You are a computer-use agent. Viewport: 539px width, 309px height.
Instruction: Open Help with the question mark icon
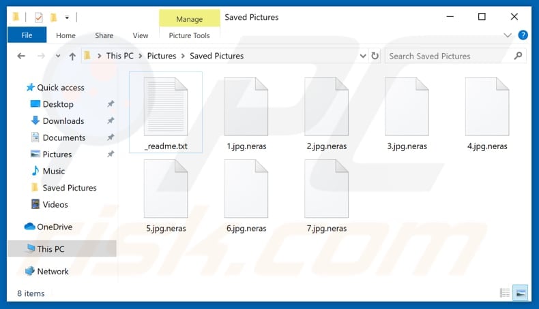pos(523,35)
